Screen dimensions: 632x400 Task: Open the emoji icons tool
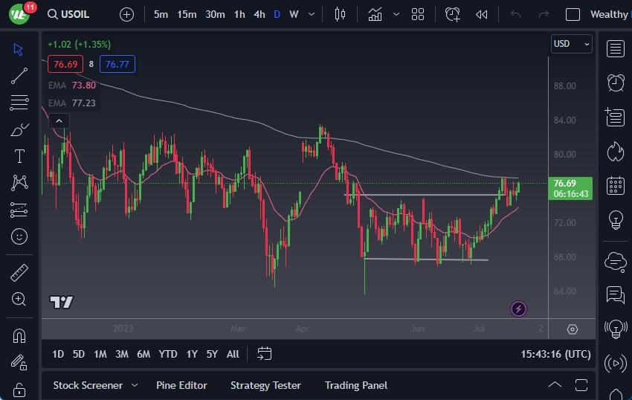(x=19, y=236)
